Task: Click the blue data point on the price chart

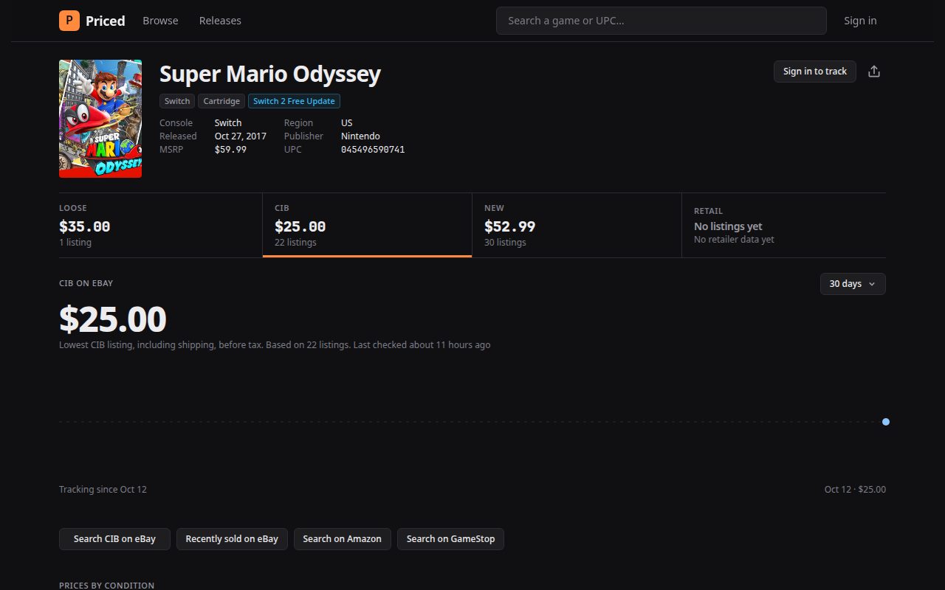Action: tap(886, 422)
